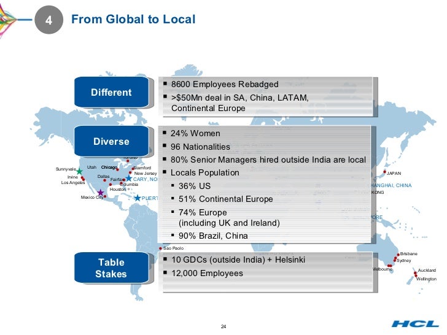This screenshot has height=335, width=447.
Task: Click the Chicago map label
Action: [109, 167]
